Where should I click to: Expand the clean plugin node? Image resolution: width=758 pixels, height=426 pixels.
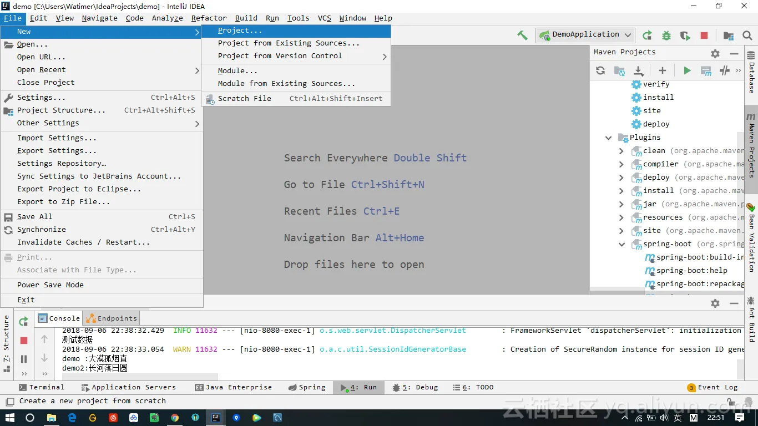coord(621,151)
